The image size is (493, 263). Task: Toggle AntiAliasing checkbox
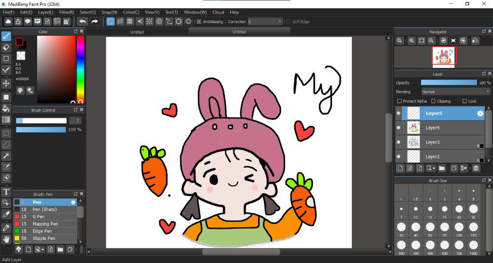pyautogui.click(x=199, y=22)
